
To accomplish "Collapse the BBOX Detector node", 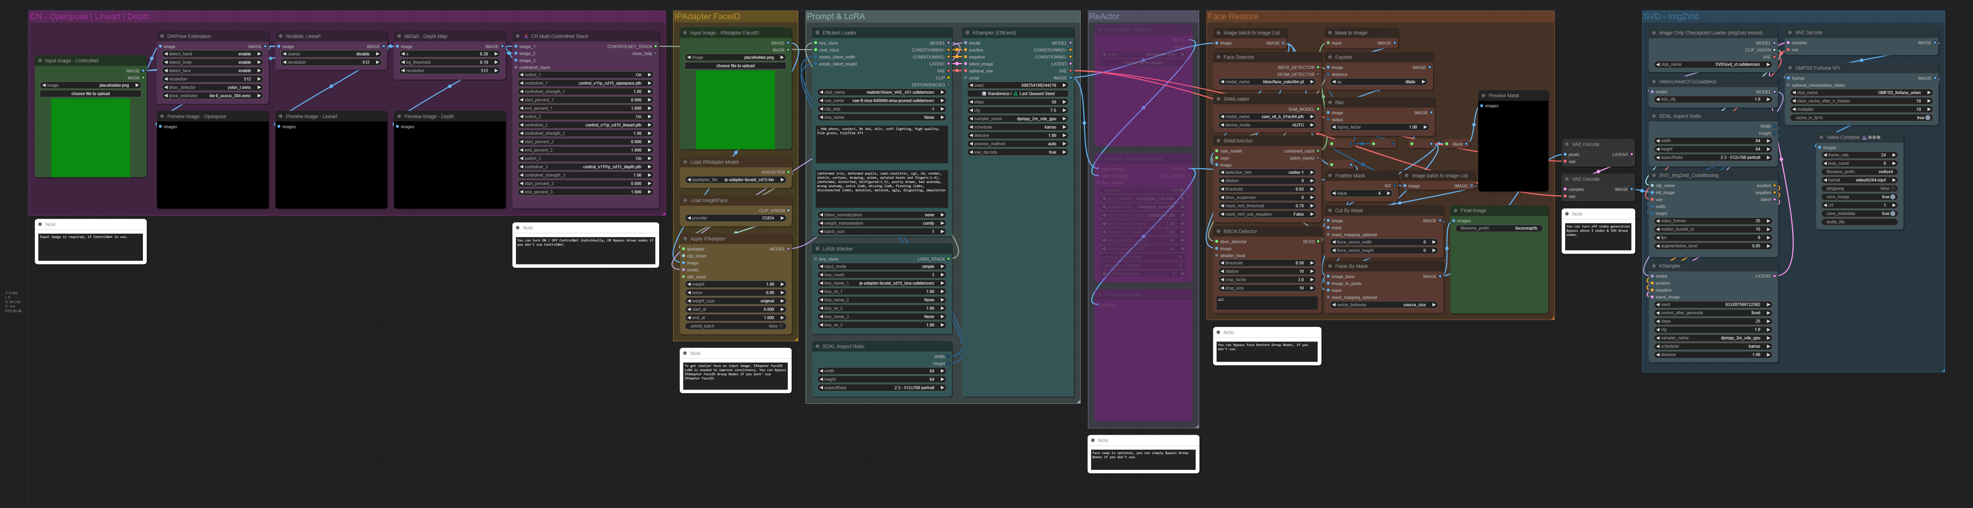I will pyautogui.click(x=1218, y=231).
